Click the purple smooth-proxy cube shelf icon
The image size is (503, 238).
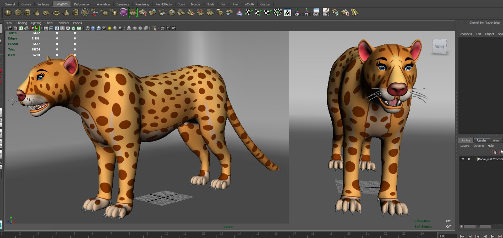point(123,12)
